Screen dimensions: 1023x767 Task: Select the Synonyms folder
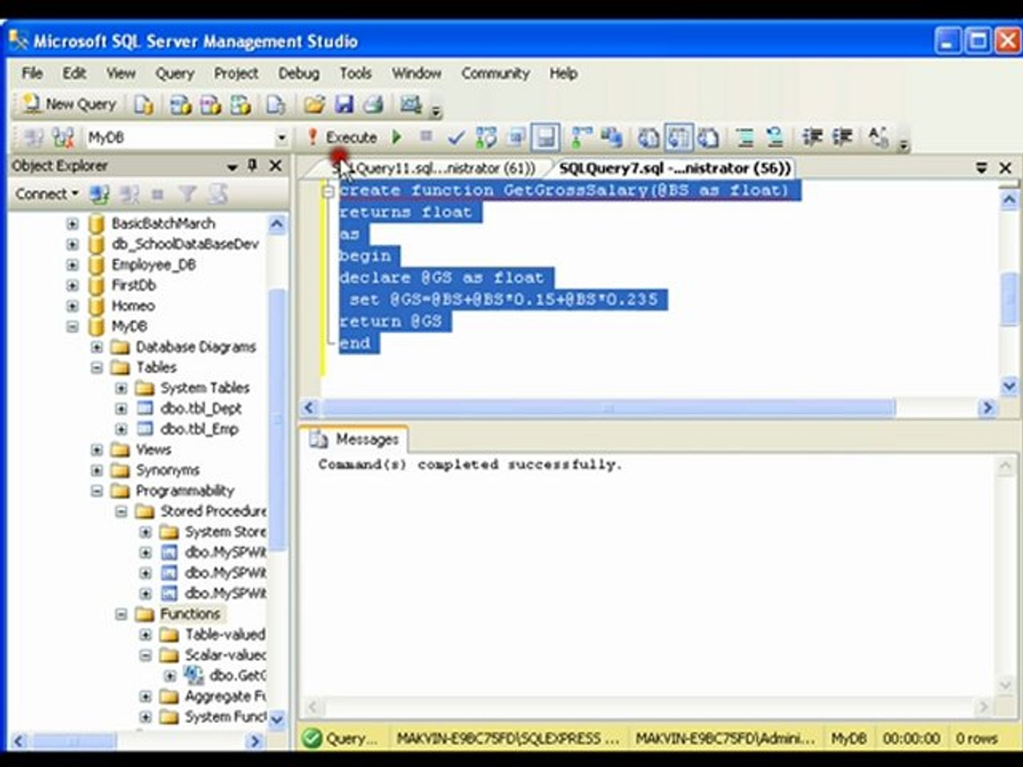pos(168,470)
